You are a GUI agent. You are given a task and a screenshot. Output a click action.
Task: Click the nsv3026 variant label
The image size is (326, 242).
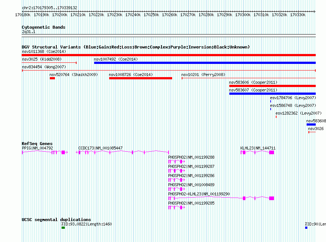(x=316, y=129)
